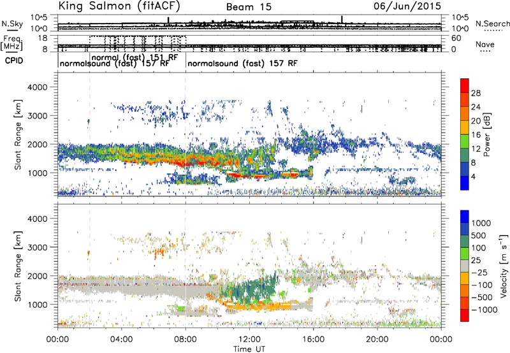Click the red top of the power colorbar
510x353 pixels.
coord(465,85)
